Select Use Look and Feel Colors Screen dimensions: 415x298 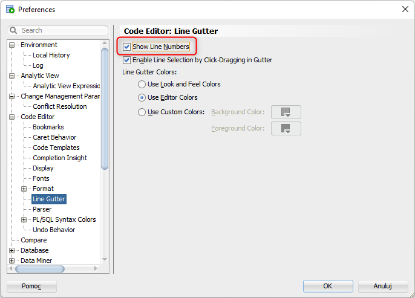(x=142, y=85)
